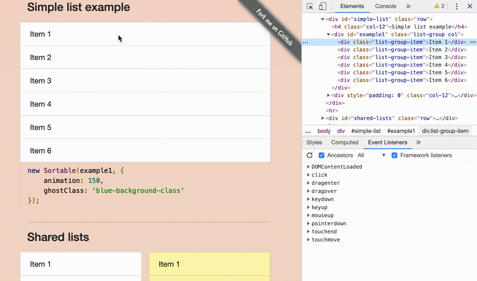This screenshot has height=281, width=477.
Task: Click the animation: 150 code line
Action: pos(73,181)
